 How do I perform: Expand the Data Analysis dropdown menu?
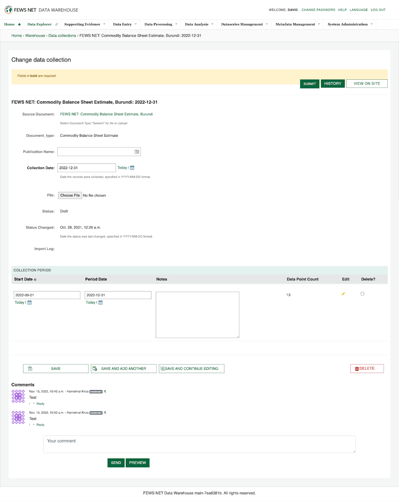[x=199, y=24]
